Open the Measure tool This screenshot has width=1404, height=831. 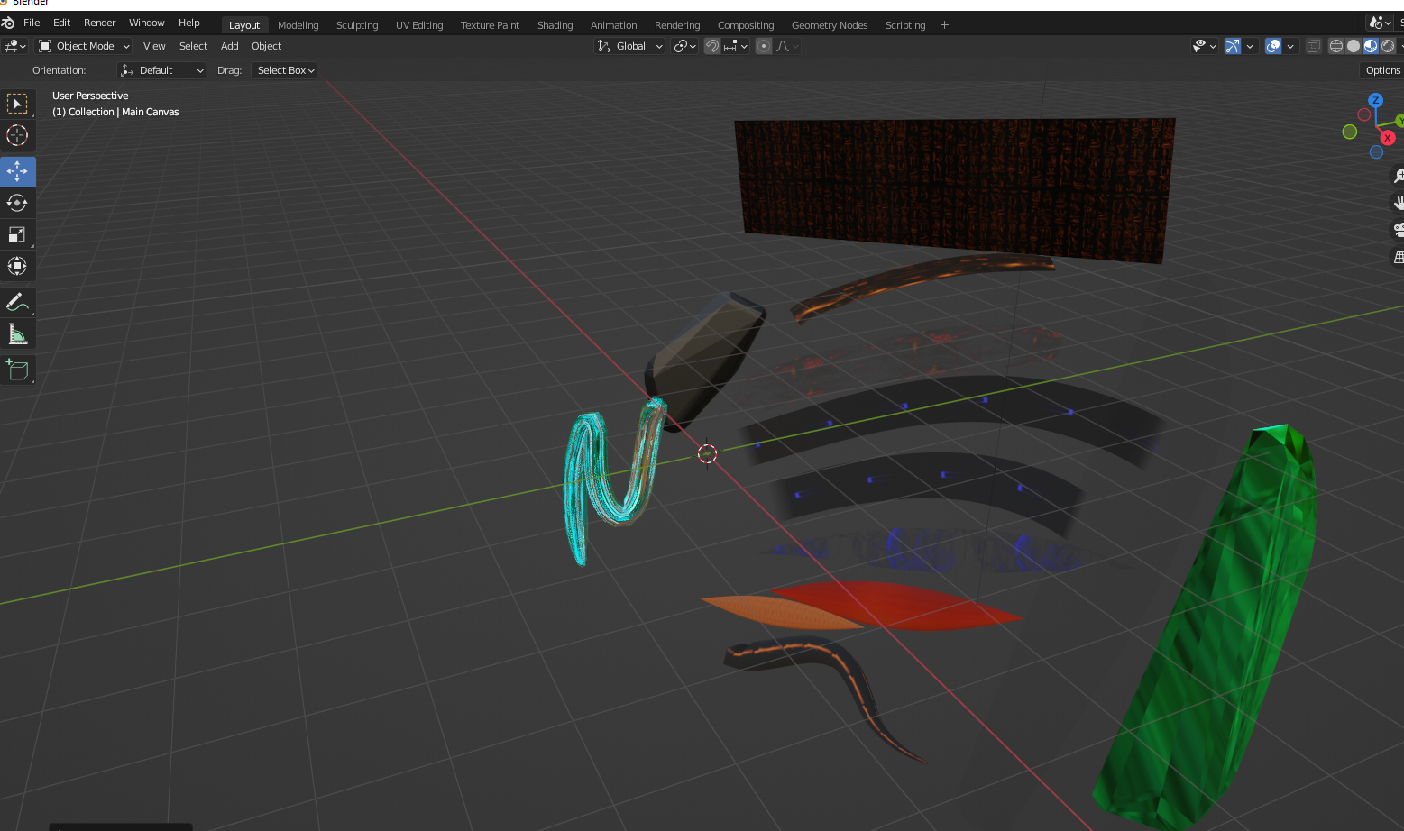coord(18,333)
